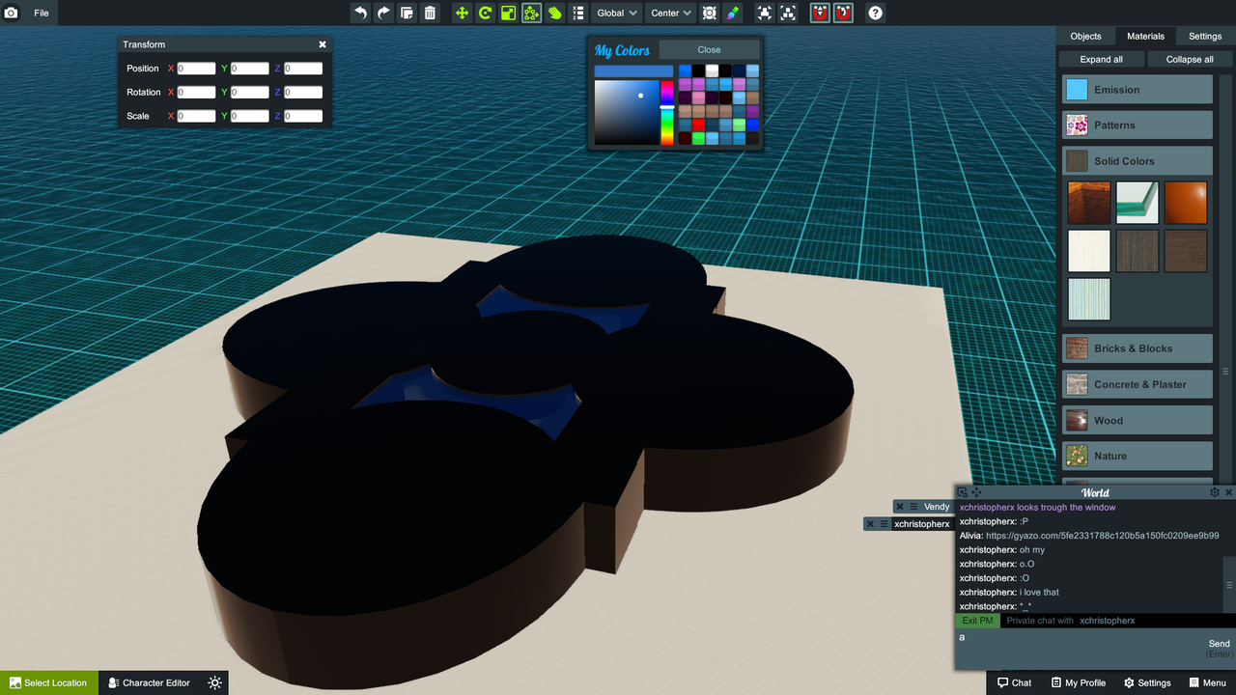This screenshot has height=695, width=1236.
Task: Close the Transform panel
Action: pyautogui.click(x=323, y=44)
